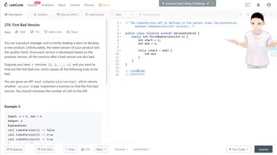The width and height of the screenshot is (277, 155).
Task: Click the vertical scrollbar of the description panel
Action: click(x=106, y=52)
